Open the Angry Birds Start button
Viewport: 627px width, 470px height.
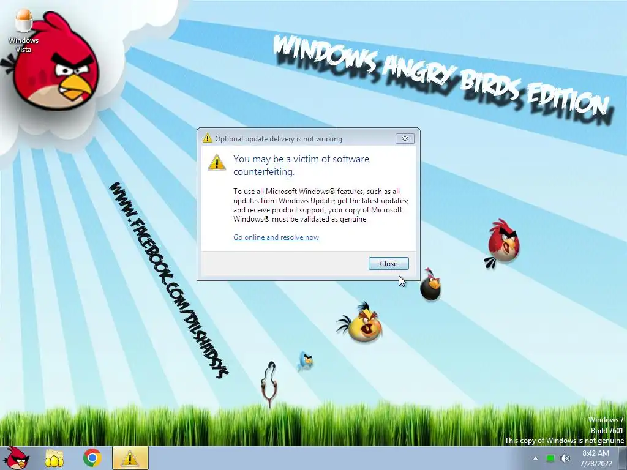17,458
